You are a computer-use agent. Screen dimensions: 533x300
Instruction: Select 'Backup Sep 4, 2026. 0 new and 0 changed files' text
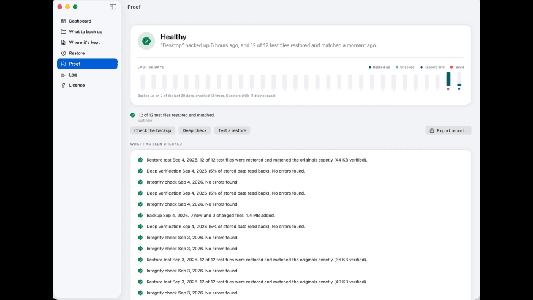pyautogui.click(x=211, y=216)
